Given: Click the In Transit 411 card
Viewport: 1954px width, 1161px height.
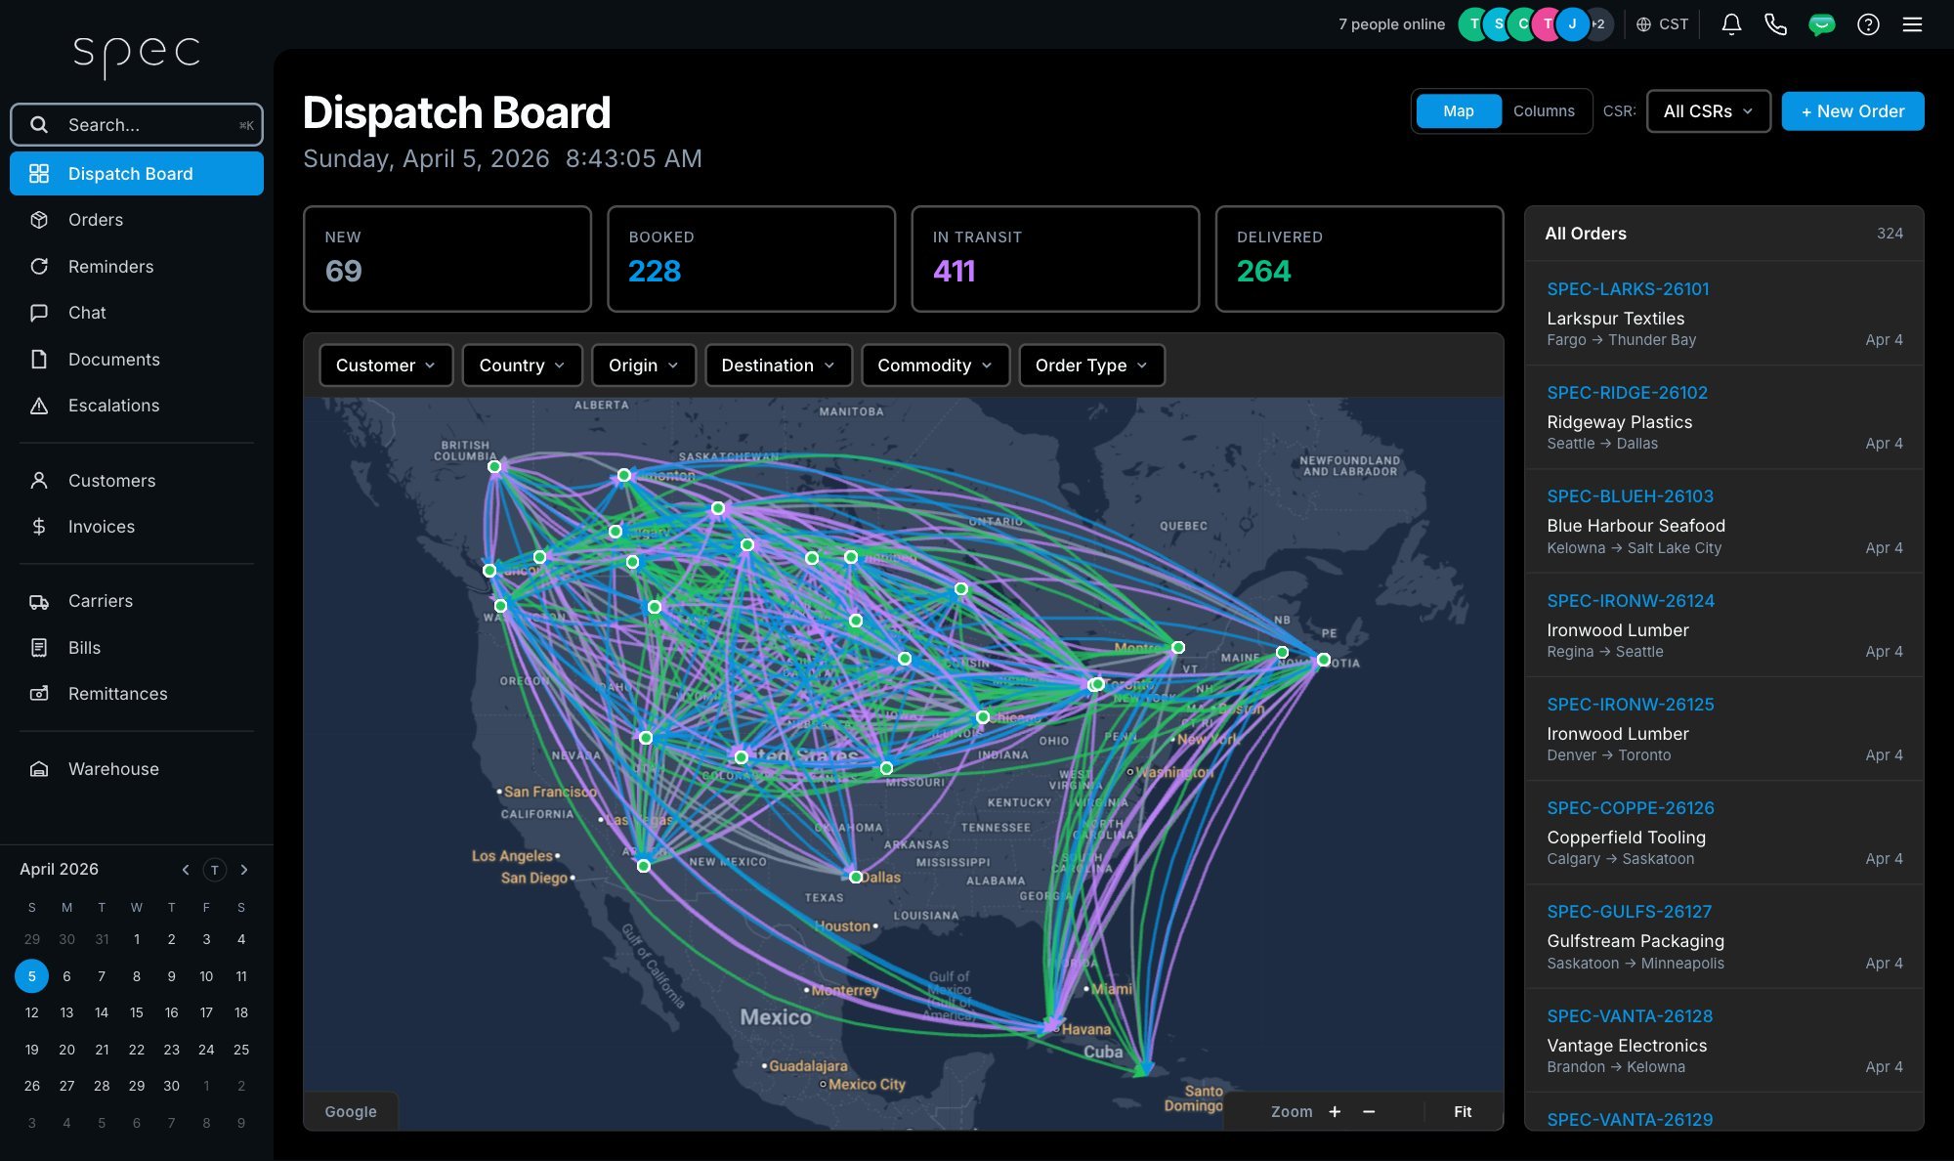Looking at the screenshot, I should [1055, 259].
